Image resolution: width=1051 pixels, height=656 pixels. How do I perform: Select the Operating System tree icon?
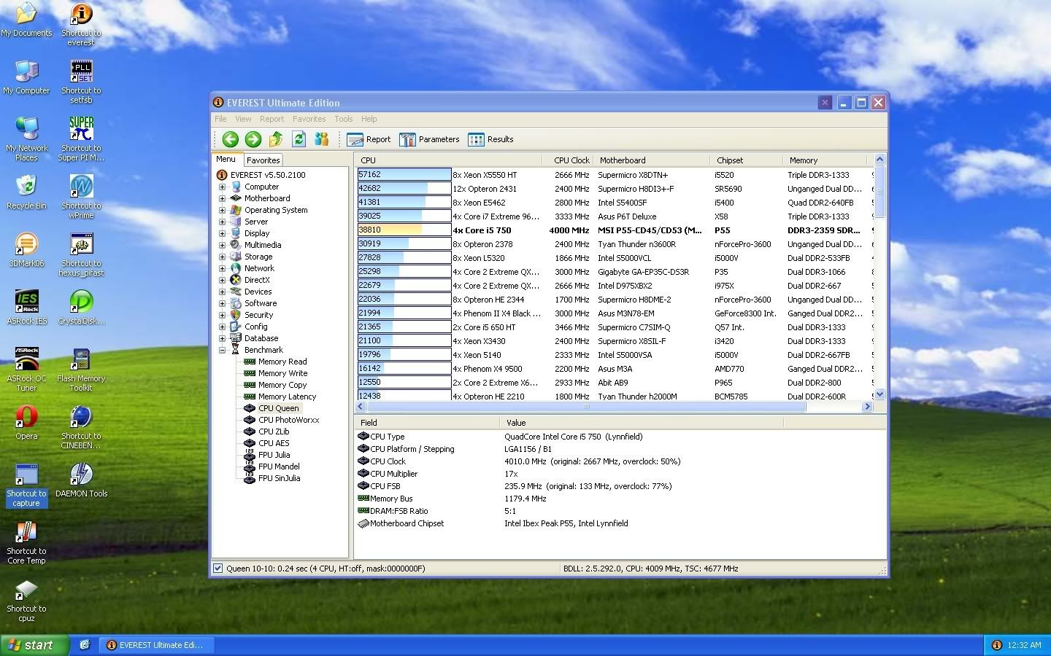point(236,210)
